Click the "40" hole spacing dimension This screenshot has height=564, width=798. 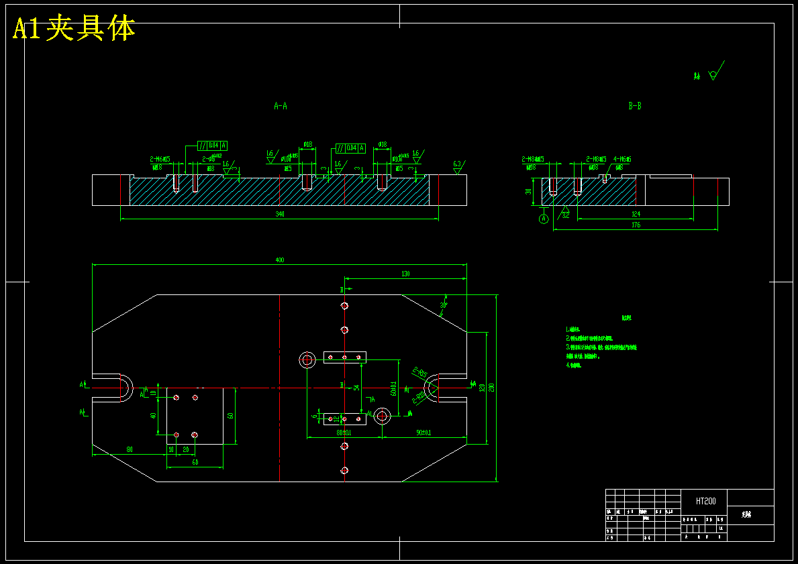pyautogui.click(x=153, y=416)
